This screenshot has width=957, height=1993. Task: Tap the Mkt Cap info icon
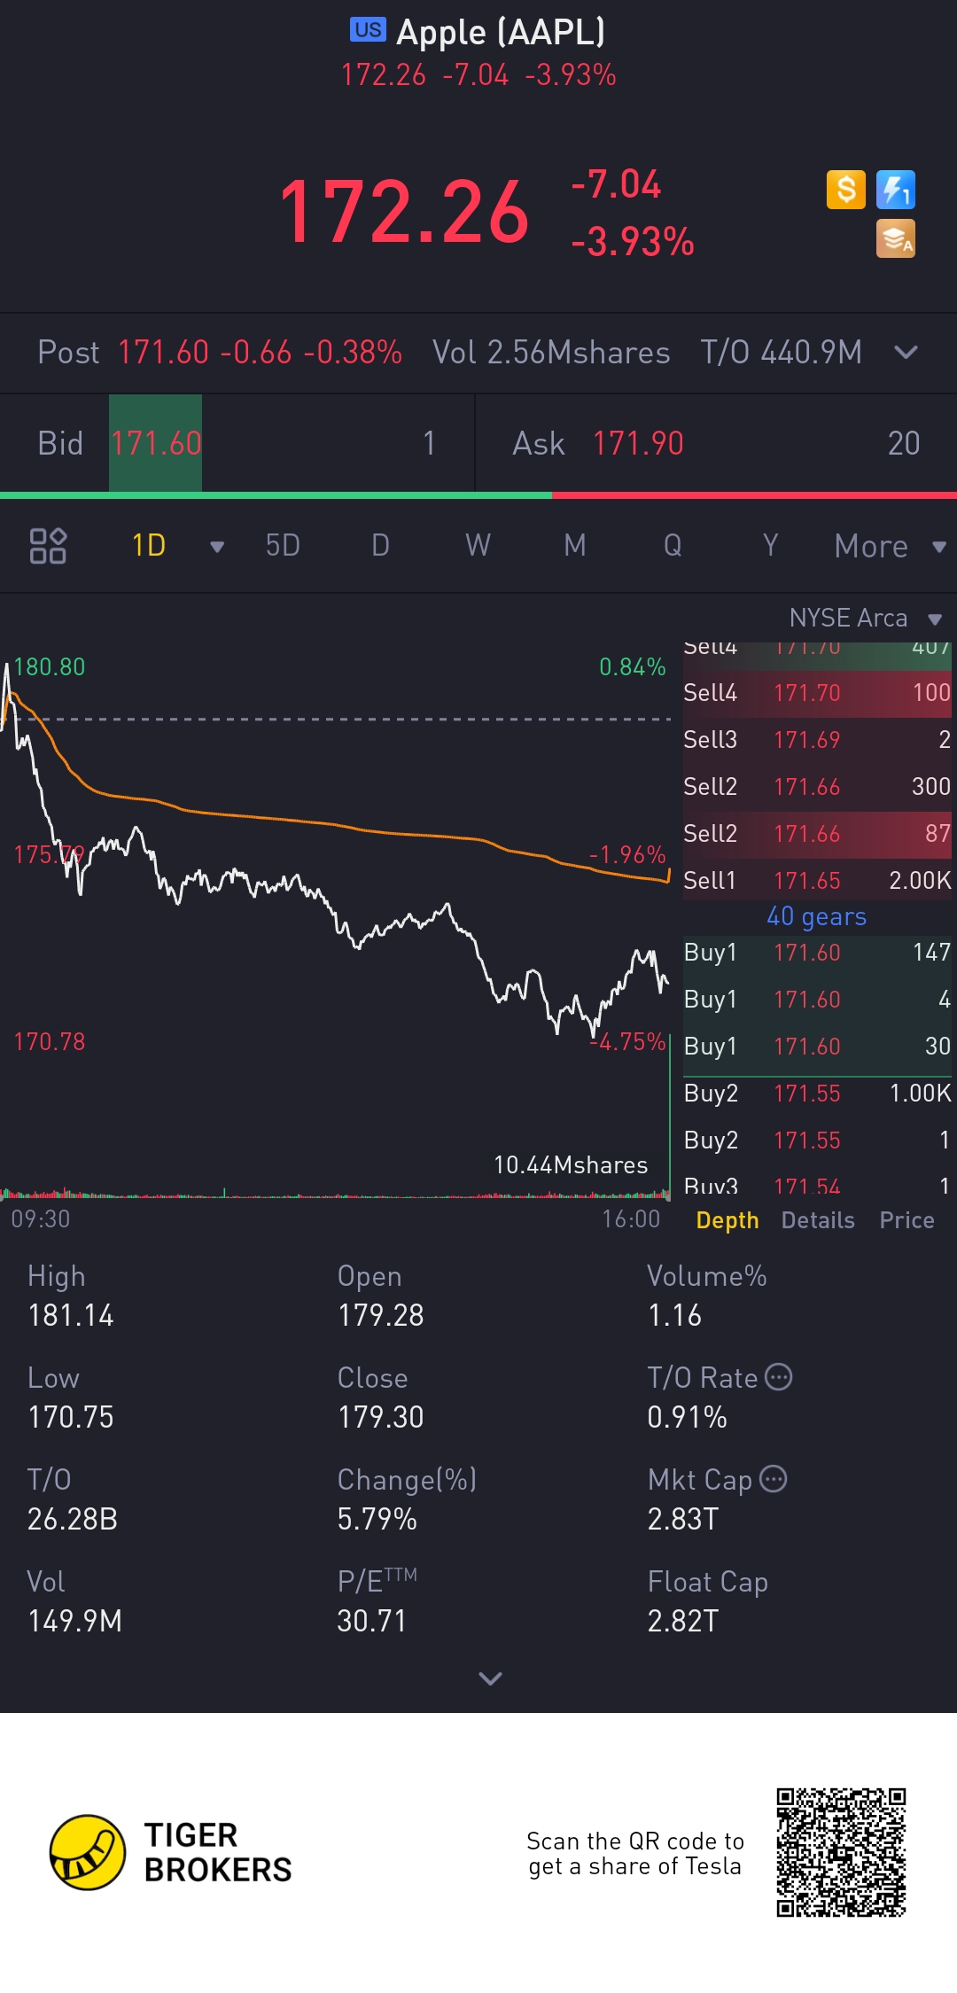[774, 1479]
